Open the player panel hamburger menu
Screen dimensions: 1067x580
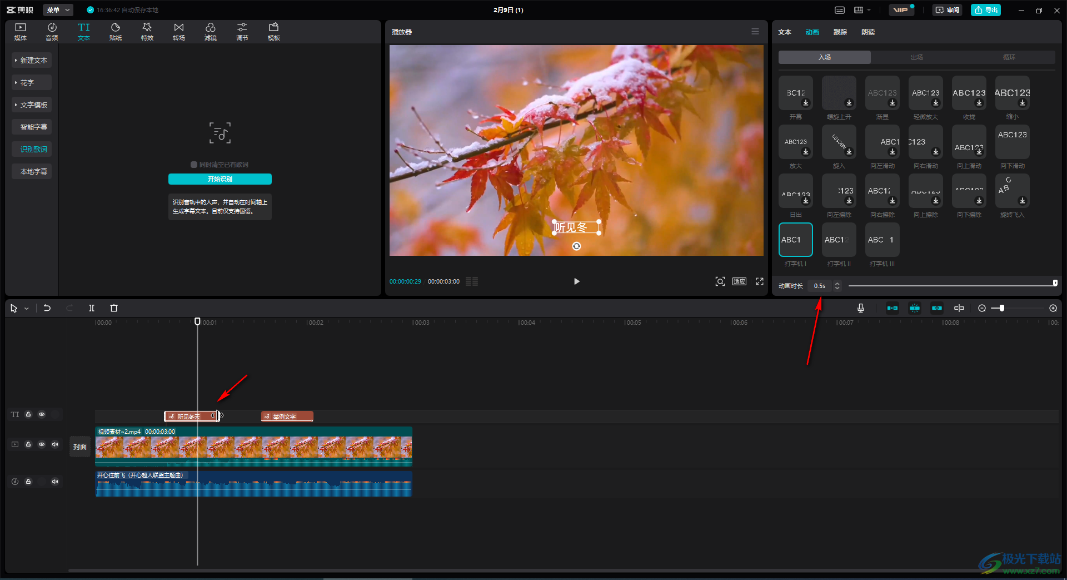[755, 32]
